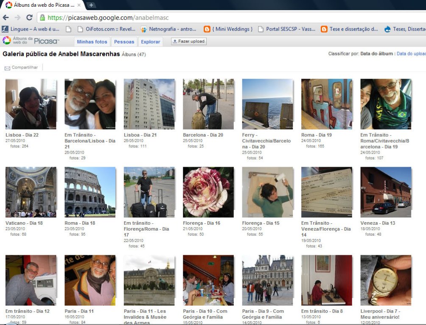
Task: Open the Tese e dissertação bookmark
Action: tap(349, 29)
